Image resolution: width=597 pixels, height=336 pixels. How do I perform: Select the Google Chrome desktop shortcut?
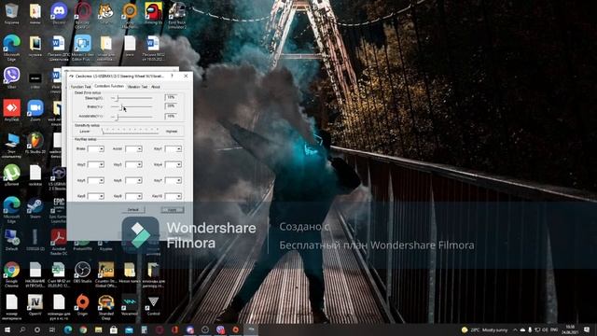[11, 274]
